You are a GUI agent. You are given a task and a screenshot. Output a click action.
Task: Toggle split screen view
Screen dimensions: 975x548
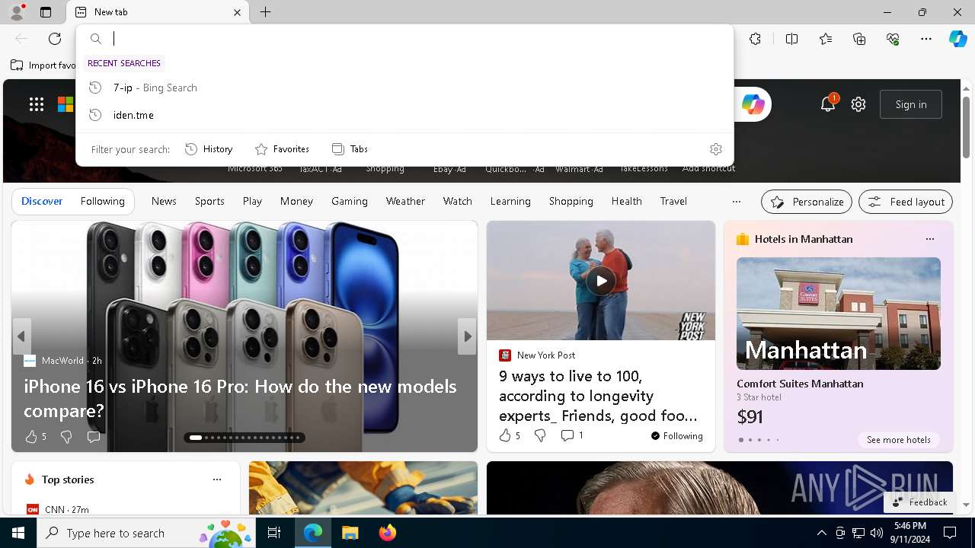(x=791, y=39)
